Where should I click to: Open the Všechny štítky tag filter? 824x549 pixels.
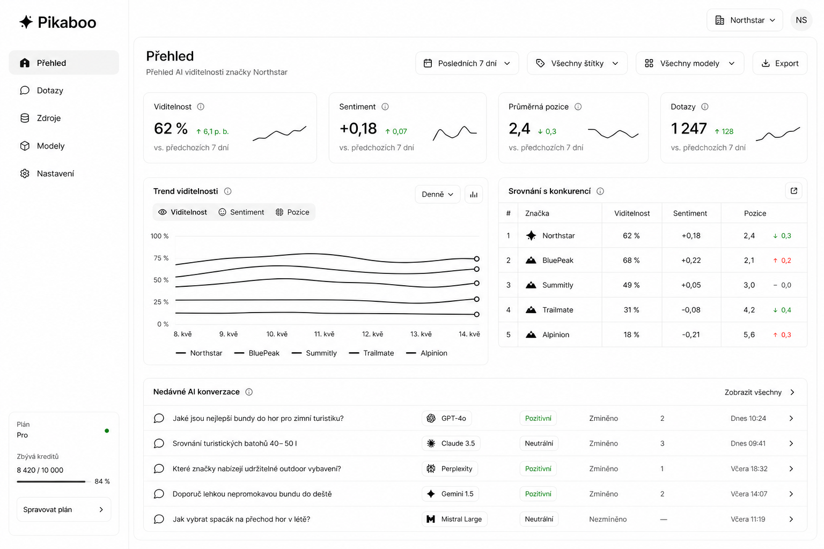point(577,63)
